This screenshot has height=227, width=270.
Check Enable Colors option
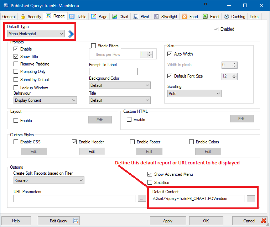pos(192,142)
